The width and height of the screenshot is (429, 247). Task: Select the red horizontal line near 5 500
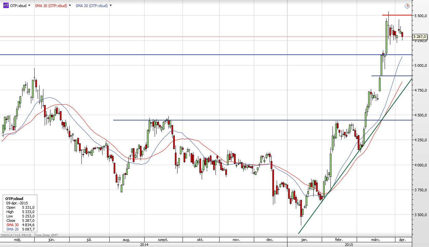(x=397, y=15)
